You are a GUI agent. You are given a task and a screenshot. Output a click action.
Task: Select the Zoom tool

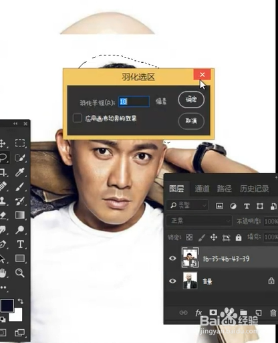point(20,273)
